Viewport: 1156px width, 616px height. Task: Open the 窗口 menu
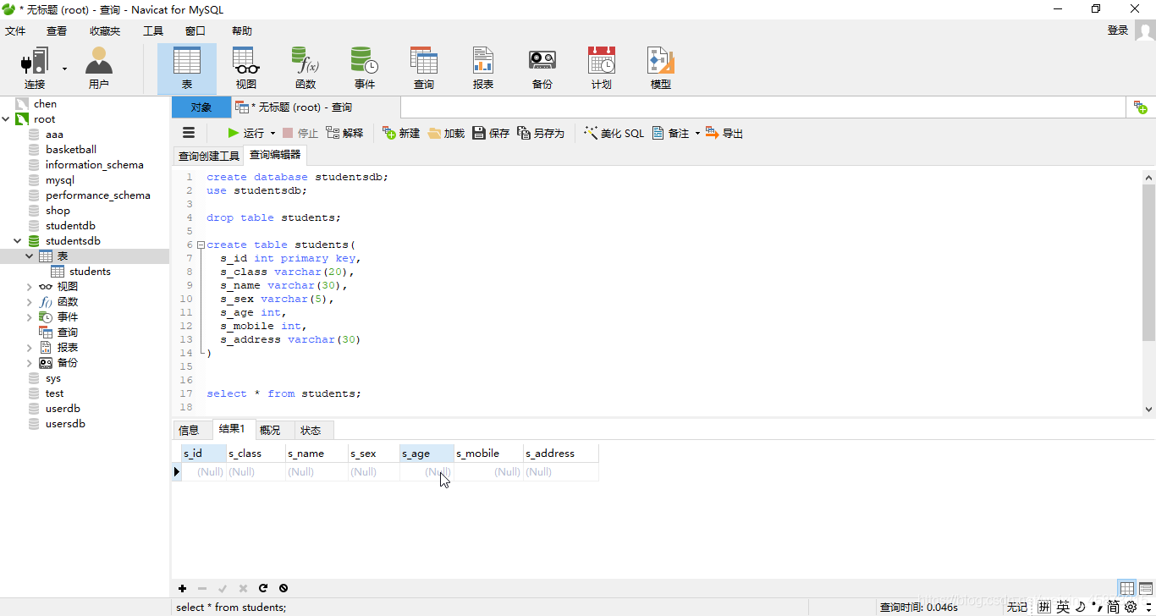195,31
